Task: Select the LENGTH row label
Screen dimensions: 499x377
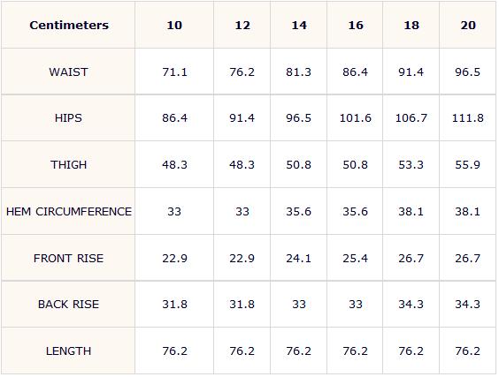Action: point(68,351)
